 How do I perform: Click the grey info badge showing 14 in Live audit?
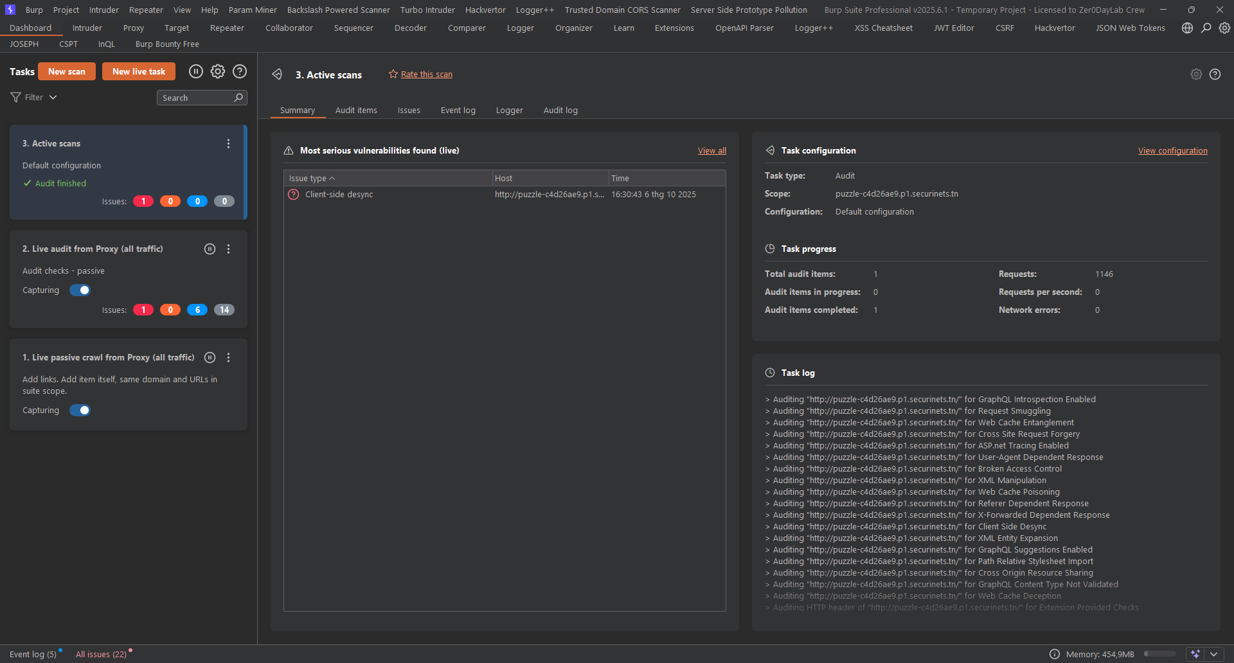[224, 310]
